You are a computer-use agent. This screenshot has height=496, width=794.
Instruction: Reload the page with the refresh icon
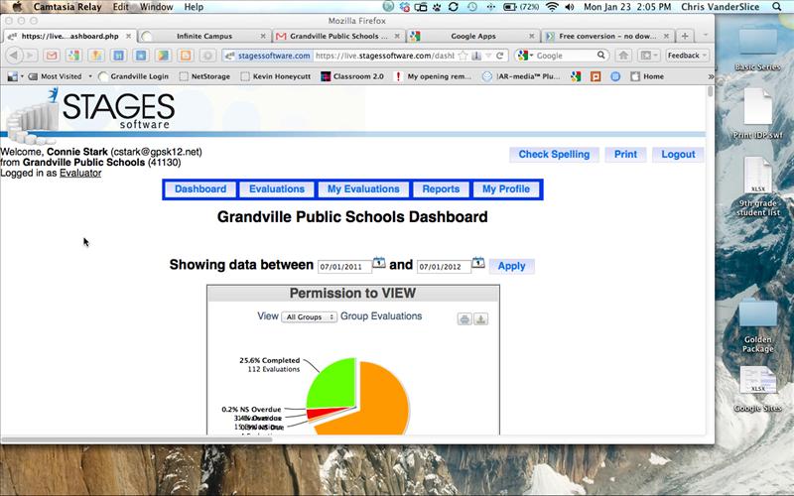pyautogui.click(x=500, y=56)
